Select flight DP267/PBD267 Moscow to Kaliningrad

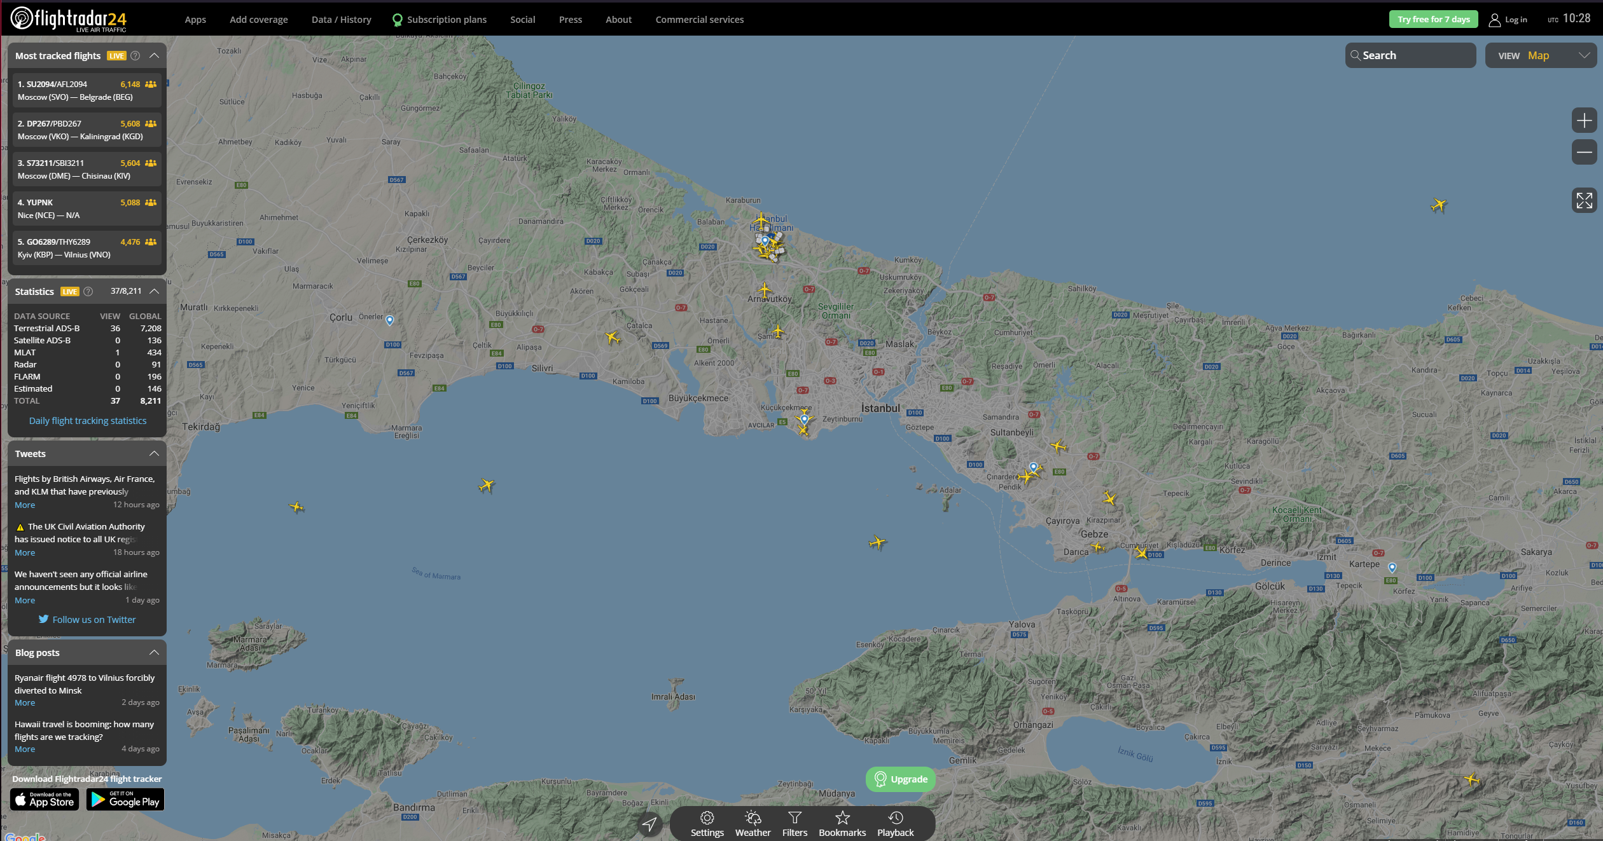click(x=87, y=130)
